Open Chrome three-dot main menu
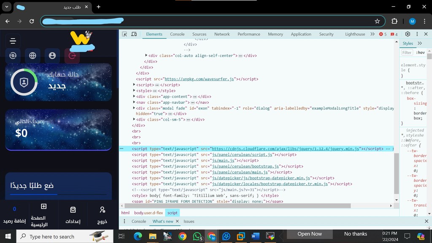 (x=424, y=21)
